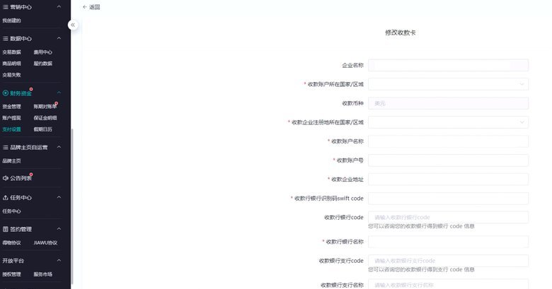Click the 收款银行支行名称 input field

[x=448, y=285]
